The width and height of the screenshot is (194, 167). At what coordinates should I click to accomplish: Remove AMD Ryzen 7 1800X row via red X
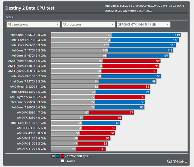tap(48, 61)
